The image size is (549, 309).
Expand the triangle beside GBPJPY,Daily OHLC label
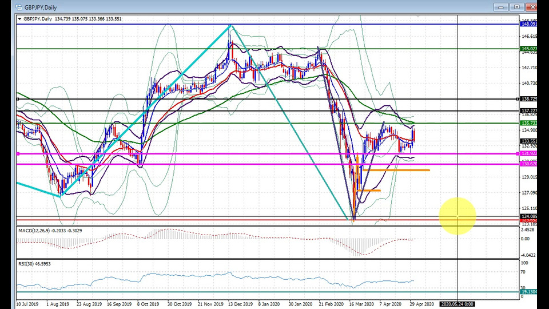pyautogui.click(x=19, y=19)
